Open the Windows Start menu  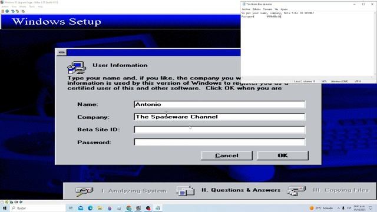(5, 208)
